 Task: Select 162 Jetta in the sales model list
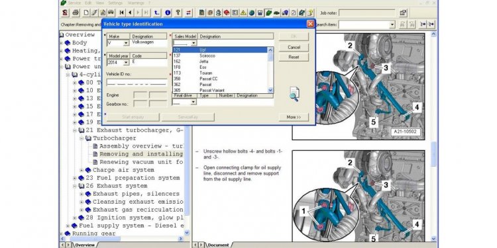[220, 62]
